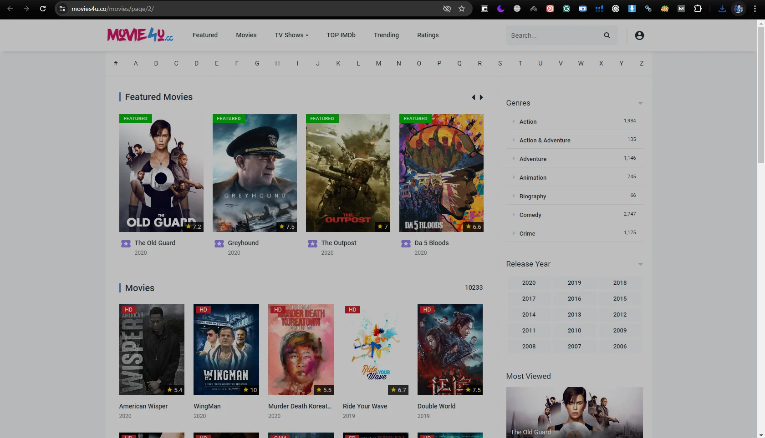
Task: Choose release year 2006
Action: tap(620, 347)
